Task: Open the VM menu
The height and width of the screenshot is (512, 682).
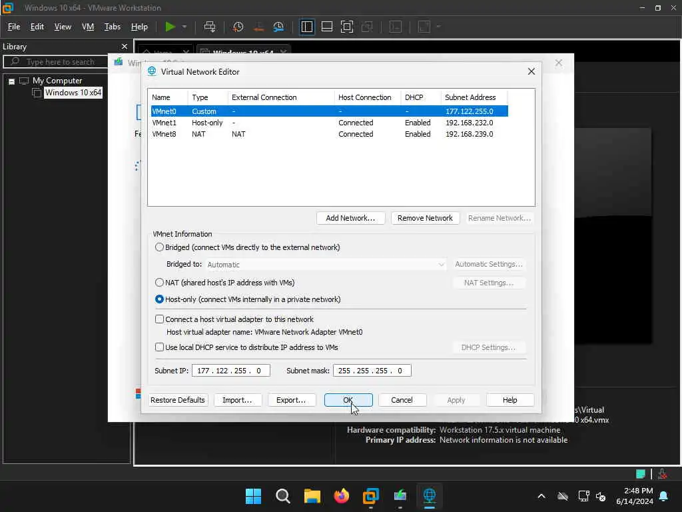Action: (x=88, y=27)
